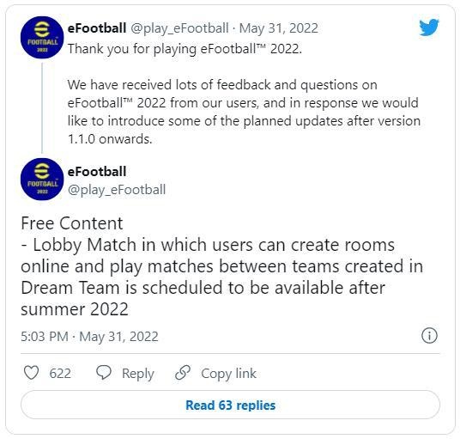The height and width of the screenshot is (439, 460).
Task: Click the Thank you for playing tweet text
Action: [x=244, y=94]
